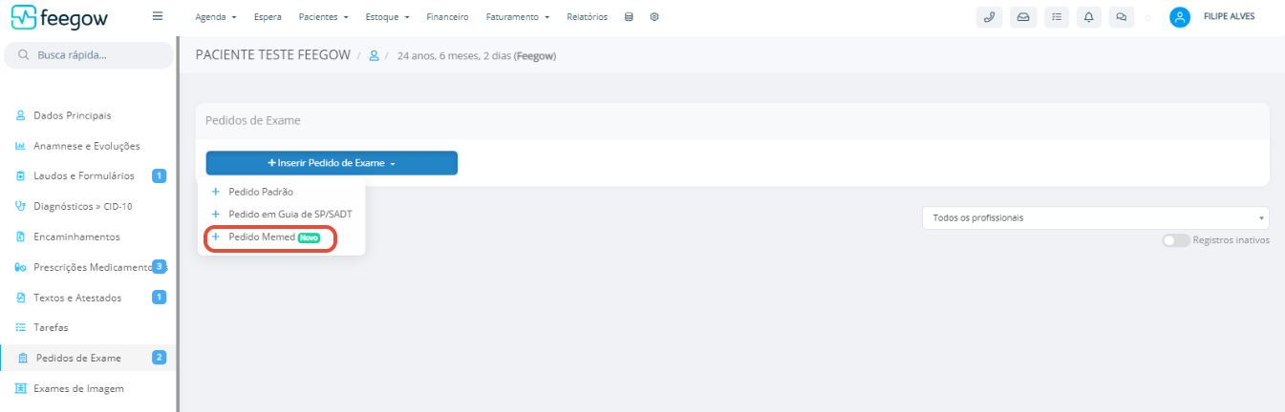
Task: Open Todos os profissionais dropdown
Action: (1095, 217)
